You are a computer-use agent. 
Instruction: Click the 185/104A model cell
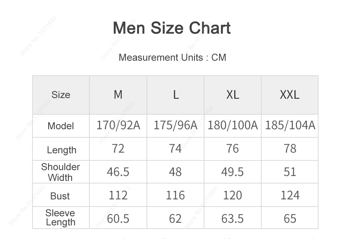(x=290, y=125)
